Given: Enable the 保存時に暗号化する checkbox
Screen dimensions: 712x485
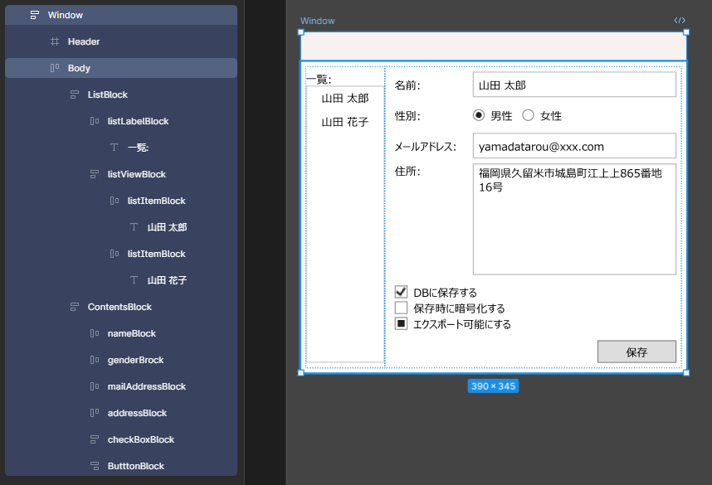Looking at the screenshot, I should 401,307.
